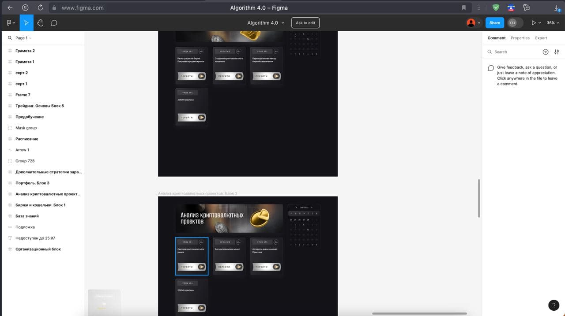Switch to the Properties tab
Screen dimensions: 565x316
pos(520,38)
